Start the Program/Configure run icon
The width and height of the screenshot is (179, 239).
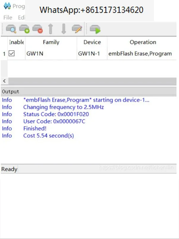tap(95, 29)
